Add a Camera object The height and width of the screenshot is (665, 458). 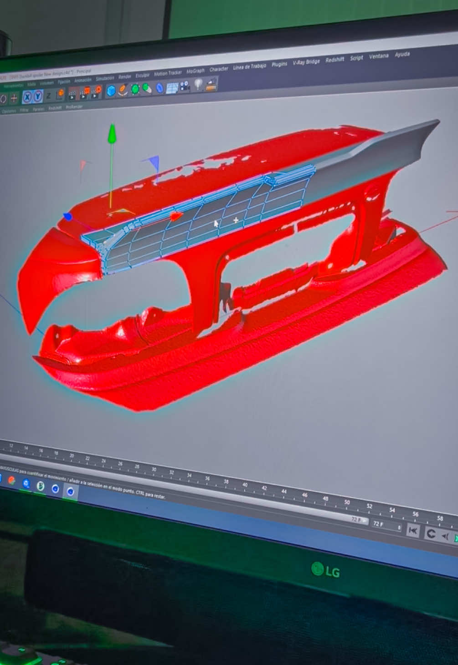point(185,86)
